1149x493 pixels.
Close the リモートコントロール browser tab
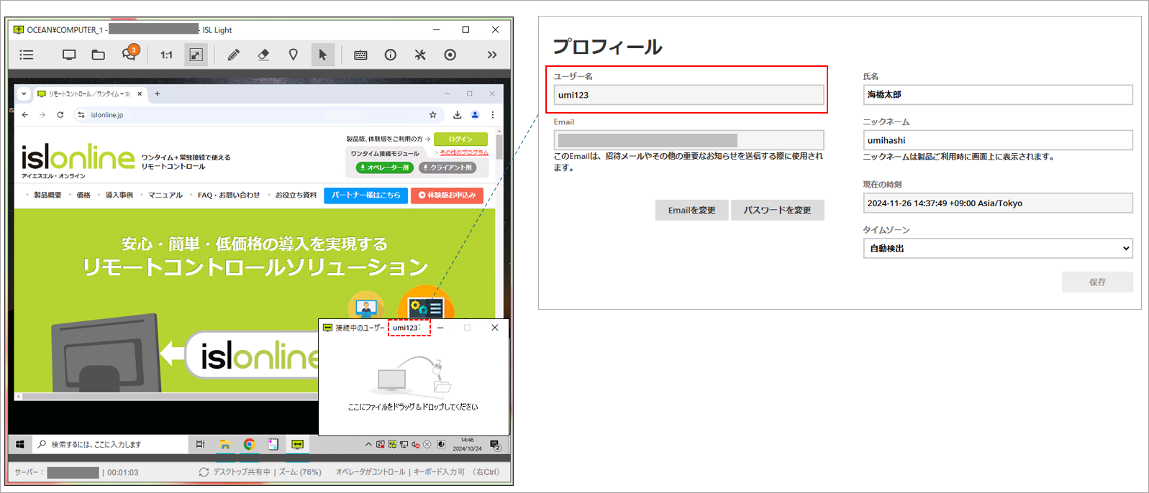140,94
